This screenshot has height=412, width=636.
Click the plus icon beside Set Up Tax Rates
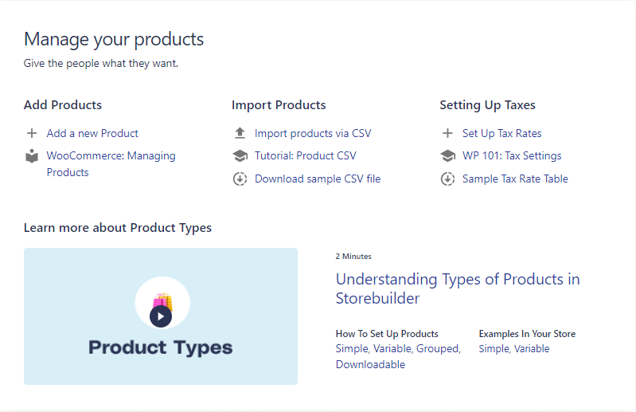click(447, 133)
